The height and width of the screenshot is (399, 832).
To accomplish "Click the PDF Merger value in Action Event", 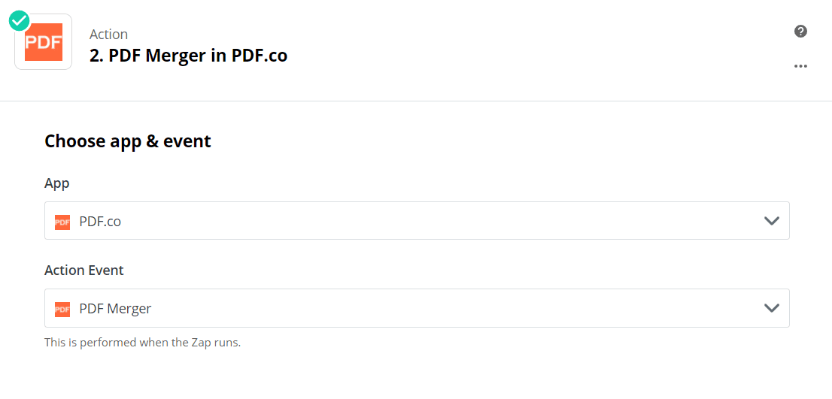I will [x=115, y=309].
